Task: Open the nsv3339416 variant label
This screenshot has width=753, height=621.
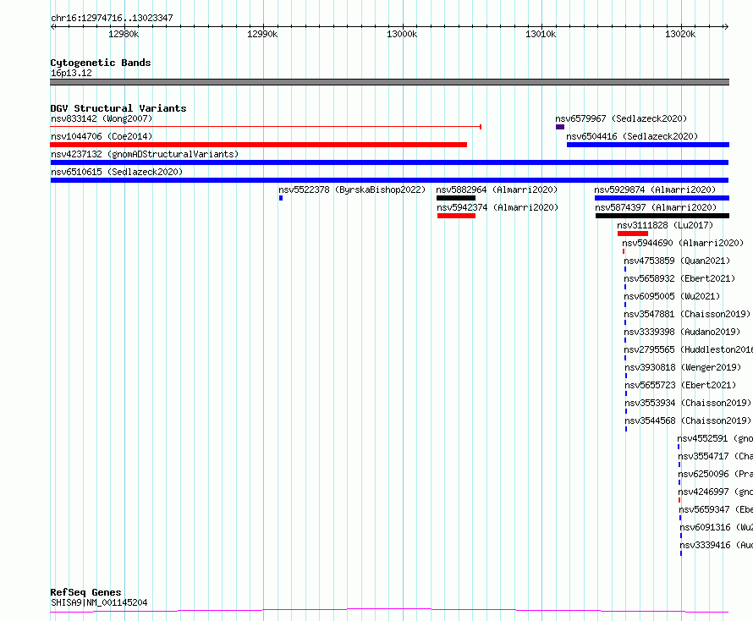Action: pyautogui.click(x=717, y=545)
